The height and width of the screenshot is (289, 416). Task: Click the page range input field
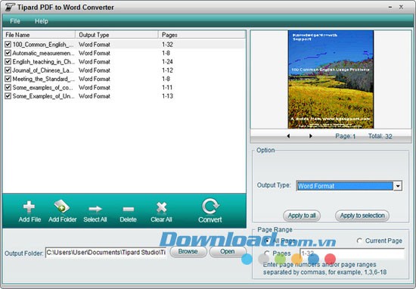coord(352,253)
